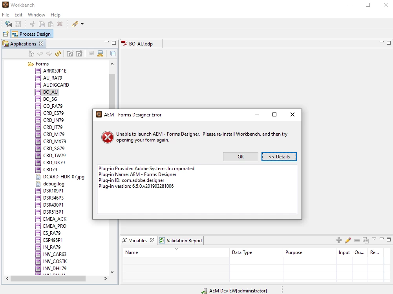
Task: Minimize the Applications panel
Action: [x=107, y=42]
